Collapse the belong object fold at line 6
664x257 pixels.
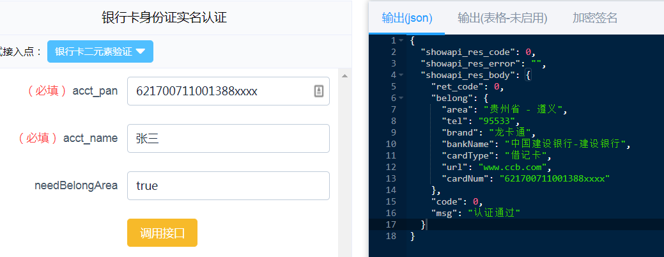point(401,98)
